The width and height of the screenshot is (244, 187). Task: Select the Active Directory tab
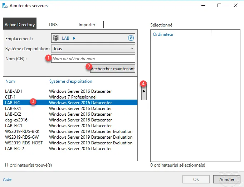tap(20, 25)
